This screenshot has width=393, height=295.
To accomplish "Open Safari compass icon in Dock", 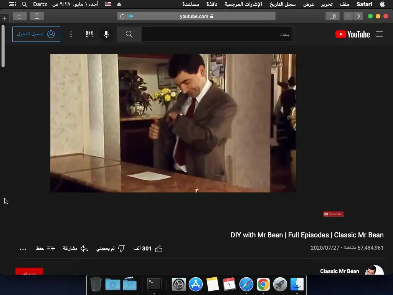I will tap(246, 284).
